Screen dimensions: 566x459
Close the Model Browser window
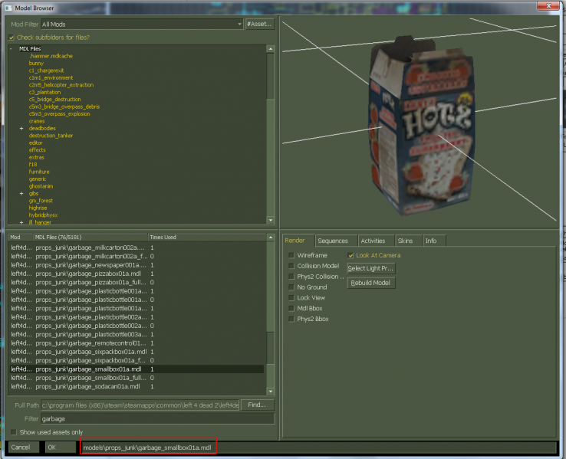[548, 6]
